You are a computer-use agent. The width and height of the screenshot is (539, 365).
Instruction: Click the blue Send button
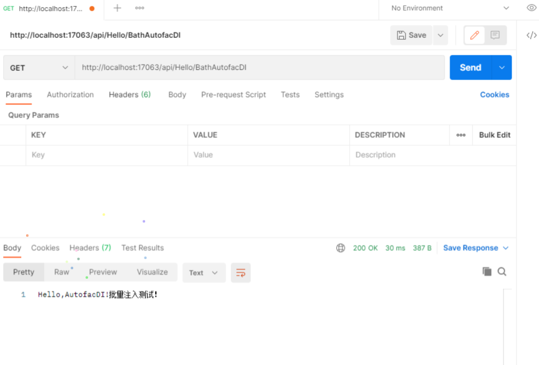click(470, 68)
